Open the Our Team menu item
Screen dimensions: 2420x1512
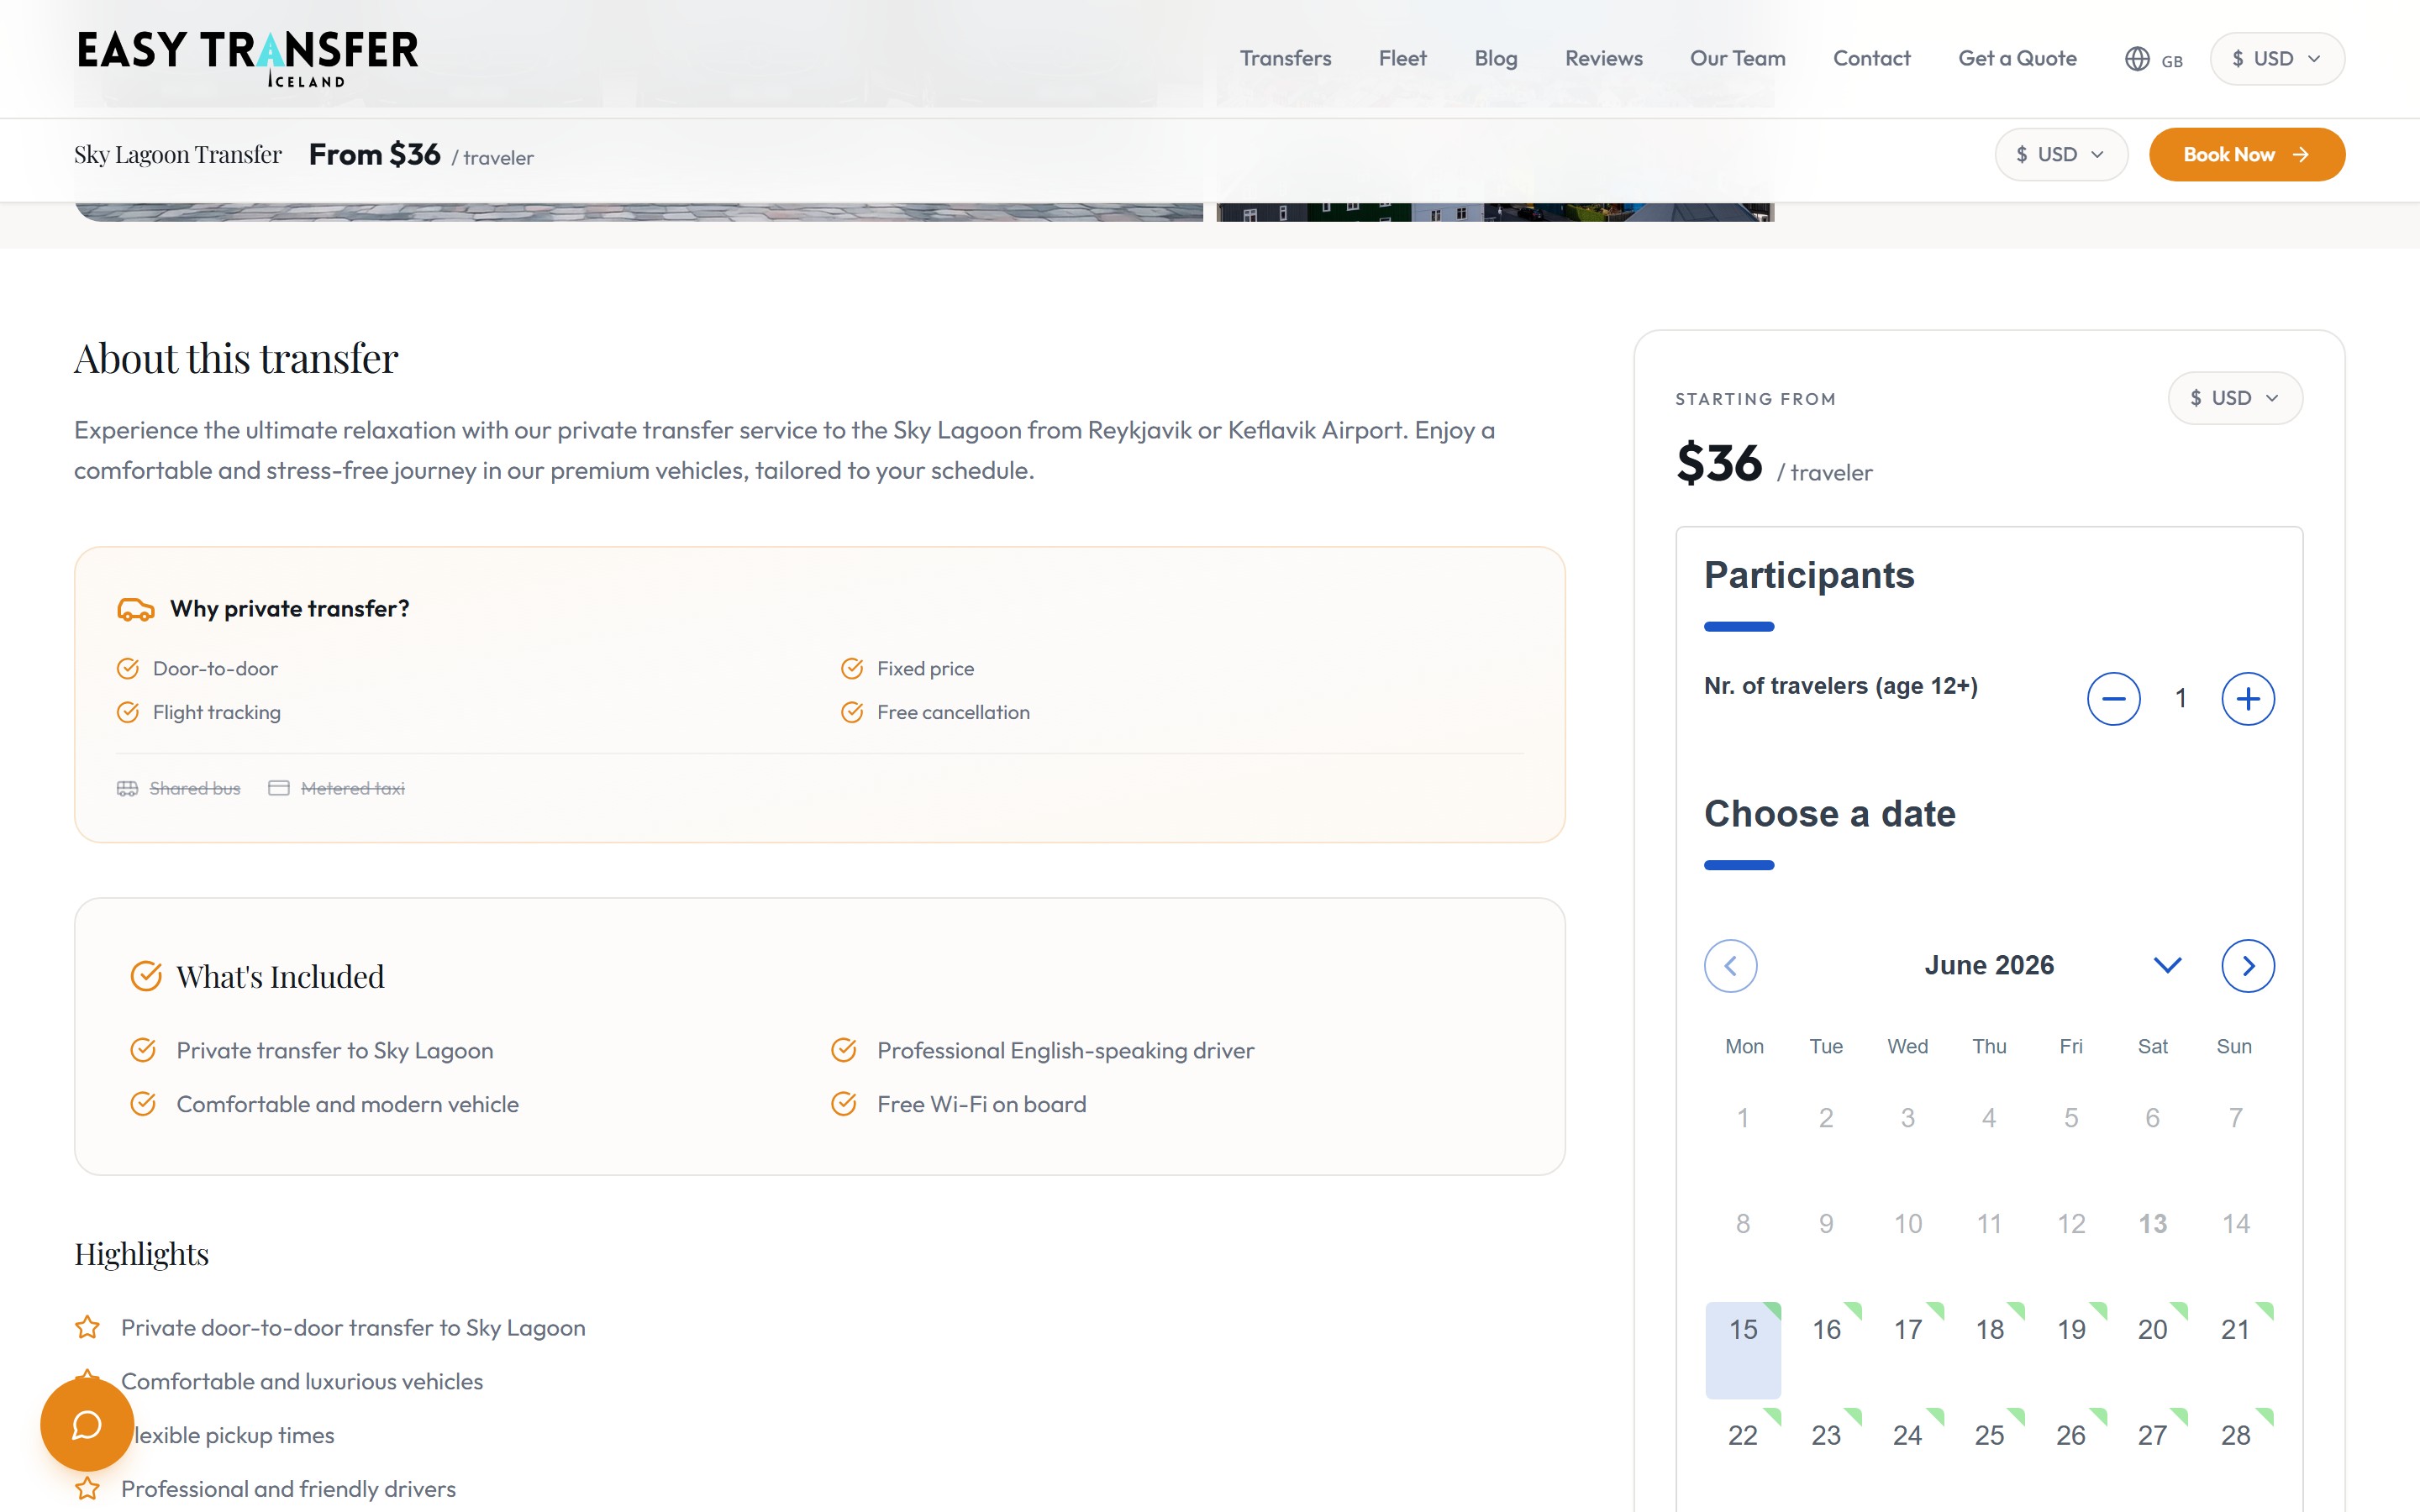pyautogui.click(x=1737, y=58)
